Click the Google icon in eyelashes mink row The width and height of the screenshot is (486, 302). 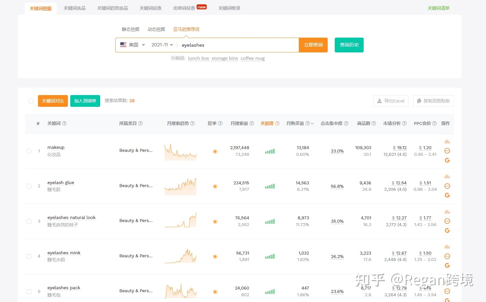pos(447,265)
